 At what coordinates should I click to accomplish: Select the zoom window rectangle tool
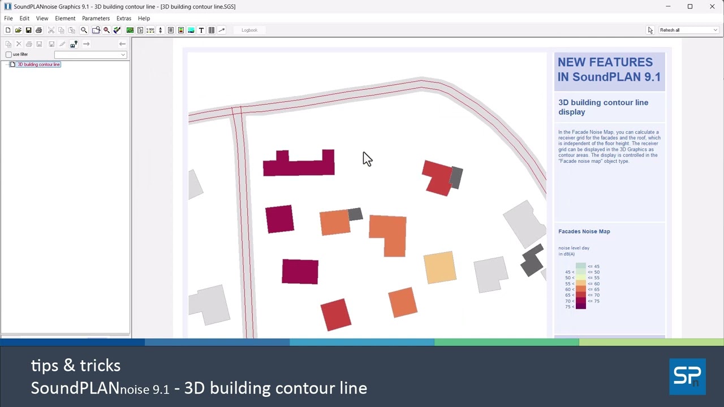pyautogui.click(x=96, y=30)
